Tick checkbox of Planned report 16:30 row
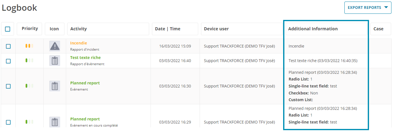Image resolution: width=393 pixels, height=132 pixels. point(8,86)
